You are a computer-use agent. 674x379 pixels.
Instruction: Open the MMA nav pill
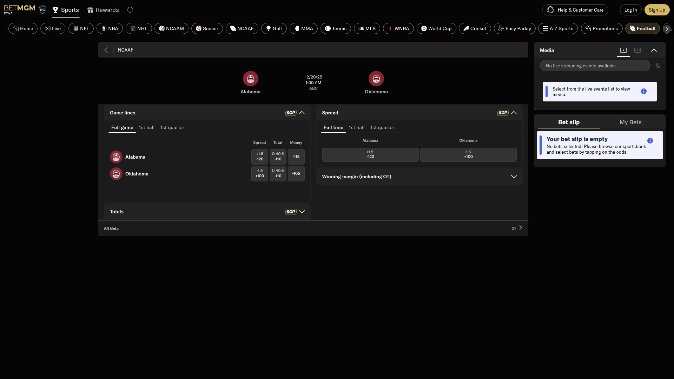tap(304, 28)
